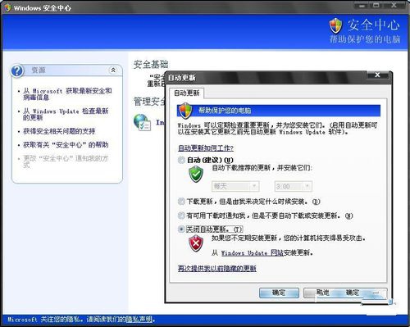Click 更改"安全中心"通知我的方式 link
The image size is (410, 327).
[x=66, y=161]
